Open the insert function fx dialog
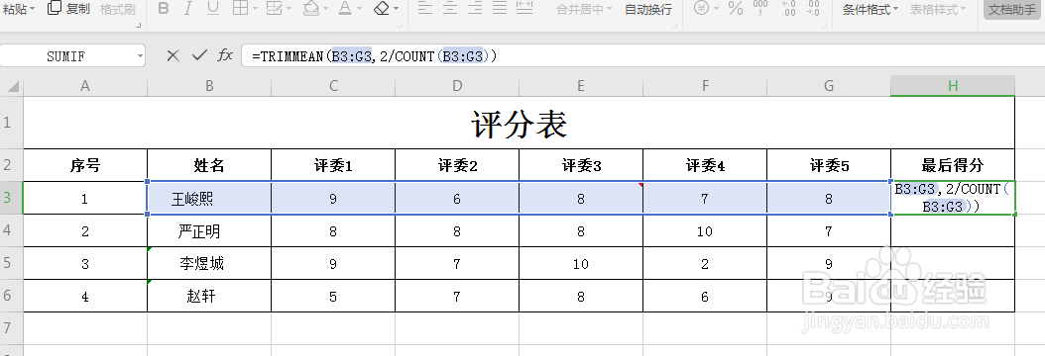Image resolution: width=1045 pixels, height=356 pixels. click(x=225, y=55)
